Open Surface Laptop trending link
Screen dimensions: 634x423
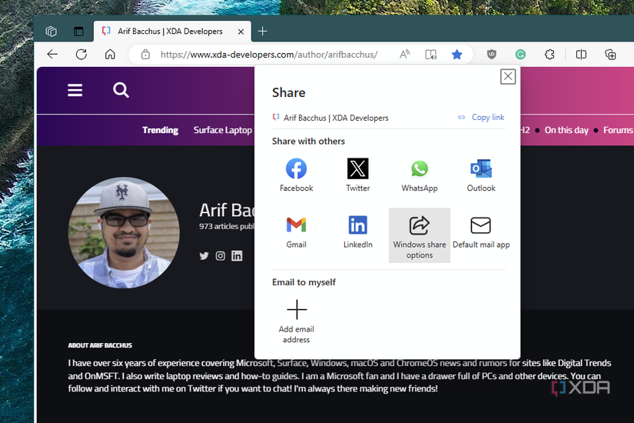[223, 130]
